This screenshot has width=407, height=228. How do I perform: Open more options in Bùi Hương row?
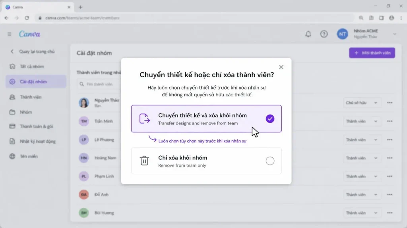coord(390,213)
